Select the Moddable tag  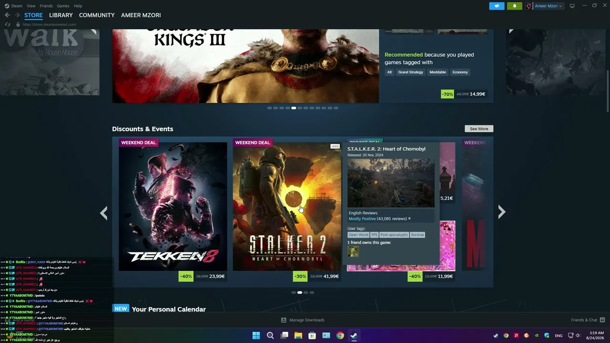437,72
